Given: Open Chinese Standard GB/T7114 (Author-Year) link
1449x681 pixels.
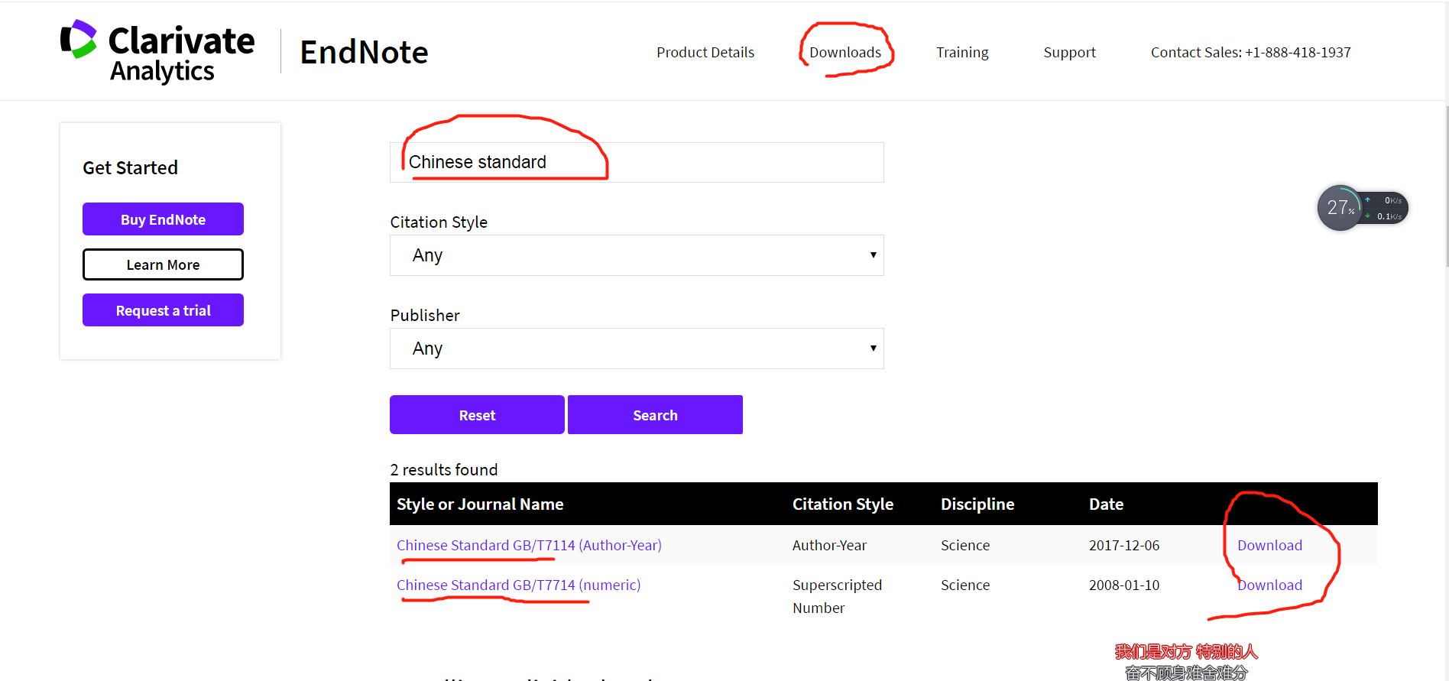Looking at the screenshot, I should click(x=529, y=545).
